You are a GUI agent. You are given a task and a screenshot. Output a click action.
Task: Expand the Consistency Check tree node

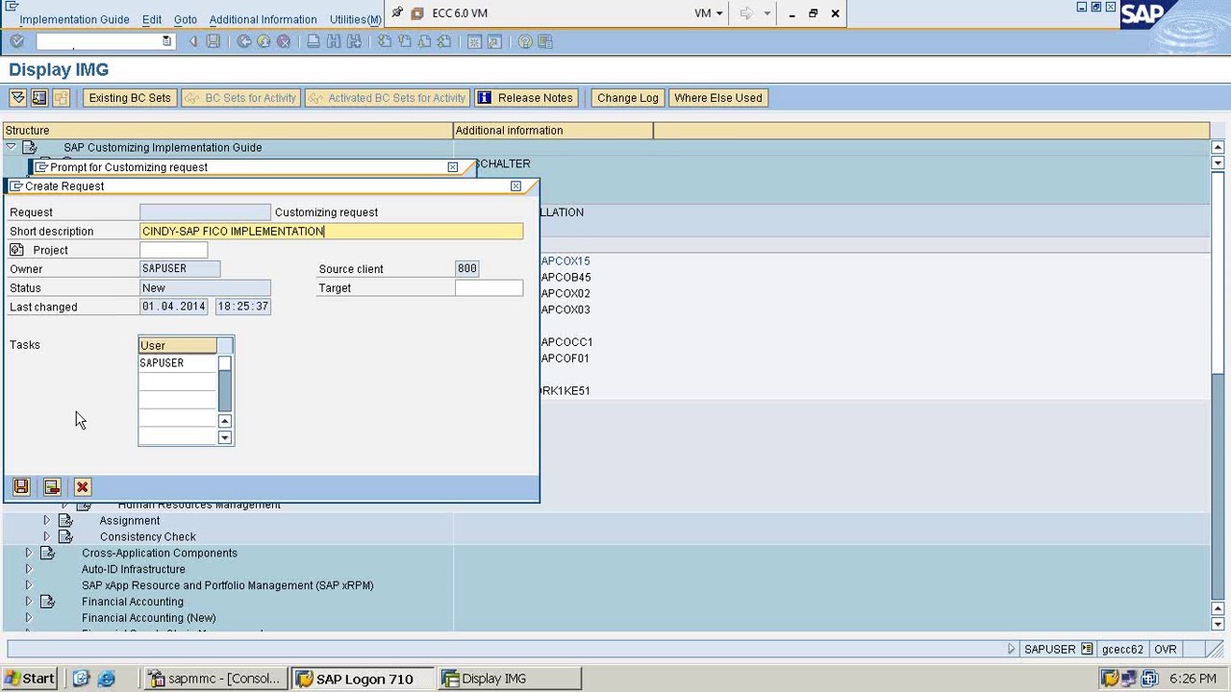coord(46,536)
